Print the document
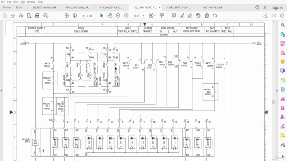287x161 pixels. coord(37,16)
